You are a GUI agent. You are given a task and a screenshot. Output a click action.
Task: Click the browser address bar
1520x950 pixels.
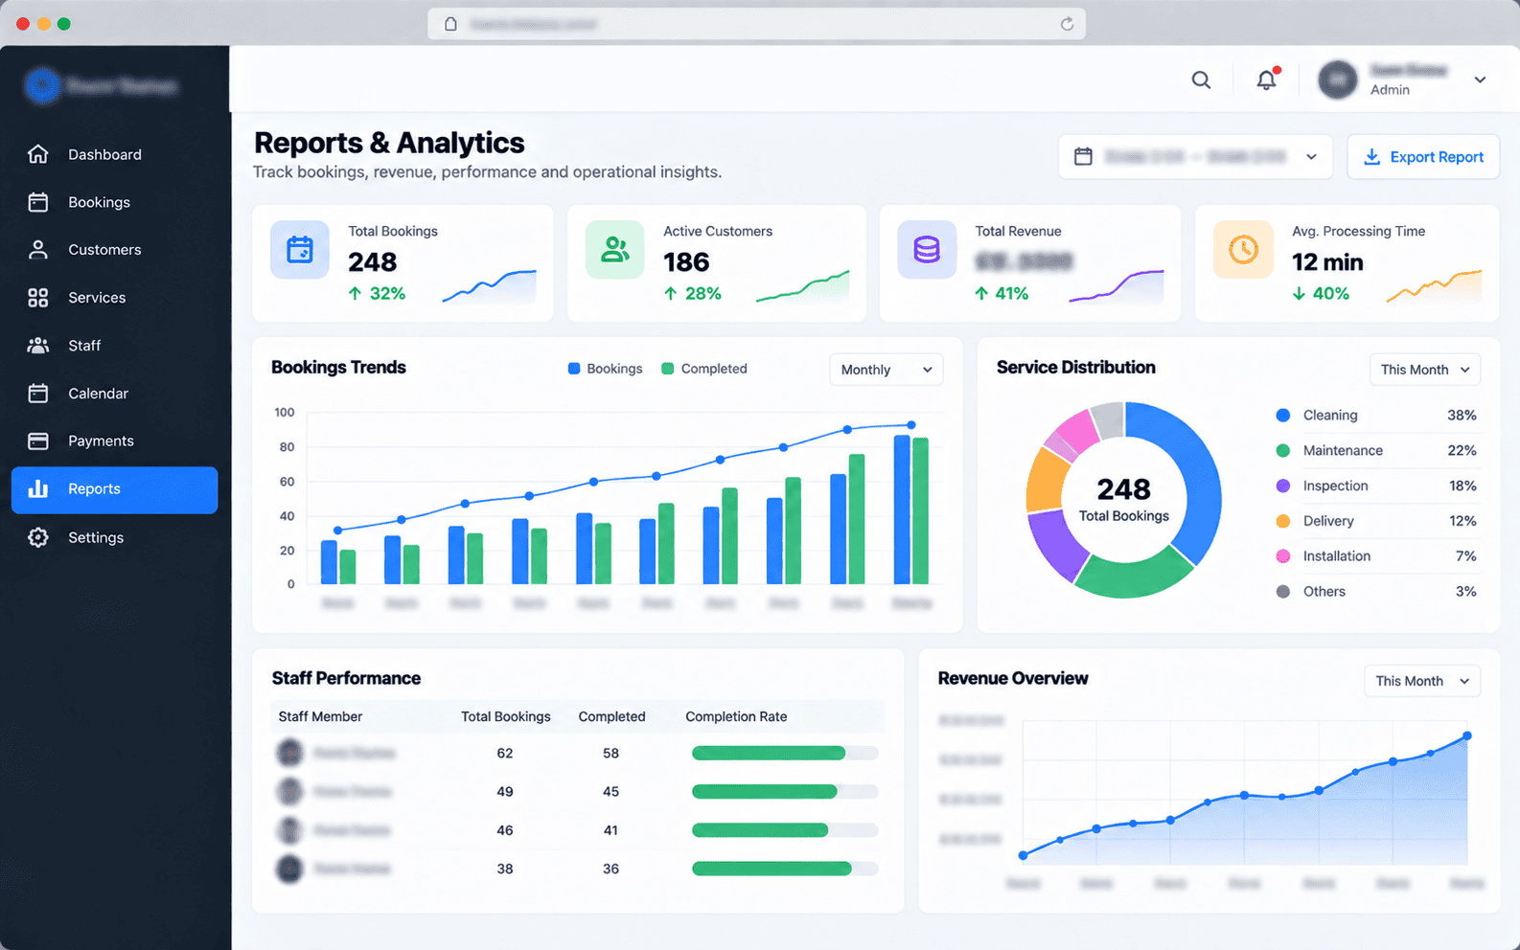coord(756,24)
